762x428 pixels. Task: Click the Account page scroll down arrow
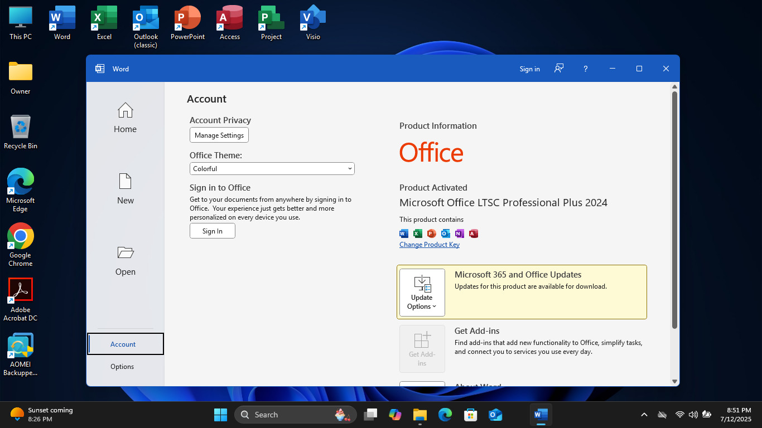coord(674,381)
